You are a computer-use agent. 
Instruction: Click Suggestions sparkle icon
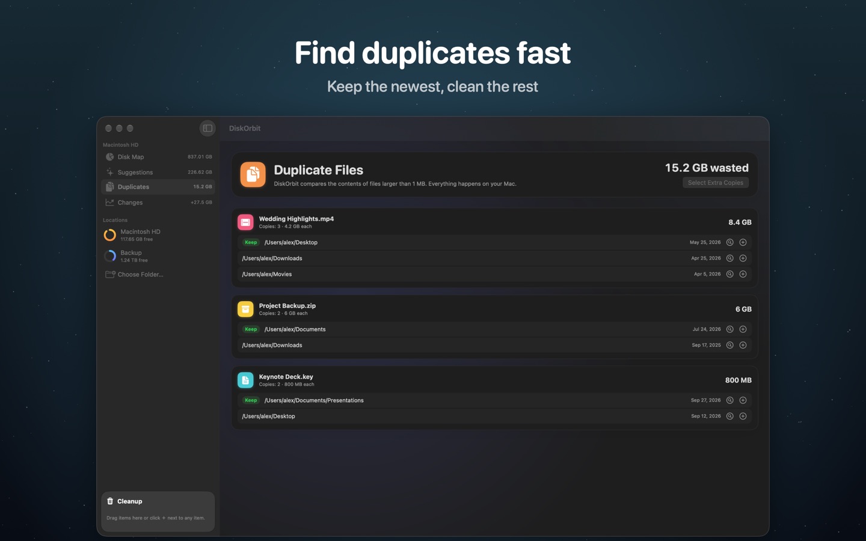tap(110, 172)
